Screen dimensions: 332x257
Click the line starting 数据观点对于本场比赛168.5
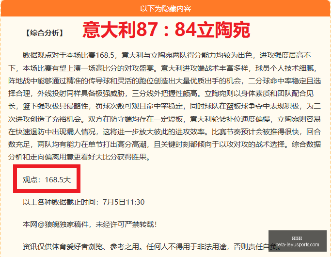click(x=167, y=55)
